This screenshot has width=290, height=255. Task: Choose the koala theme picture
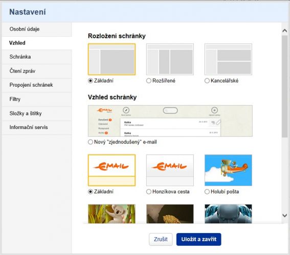tap(111, 214)
